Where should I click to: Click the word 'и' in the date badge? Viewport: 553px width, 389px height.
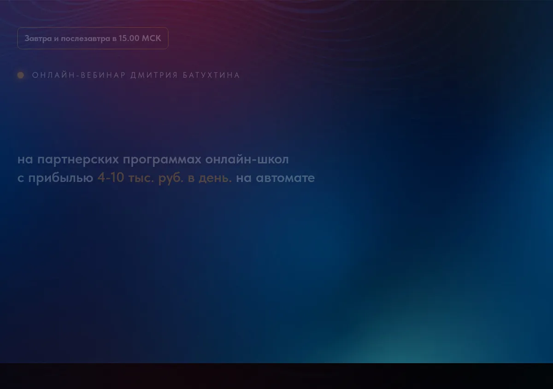[56, 39]
